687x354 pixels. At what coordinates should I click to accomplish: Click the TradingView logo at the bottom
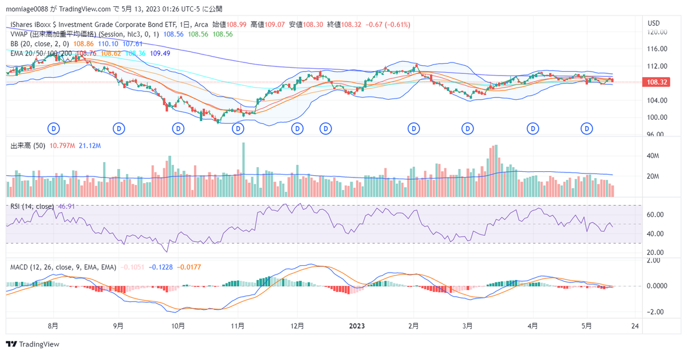point(33,344)
